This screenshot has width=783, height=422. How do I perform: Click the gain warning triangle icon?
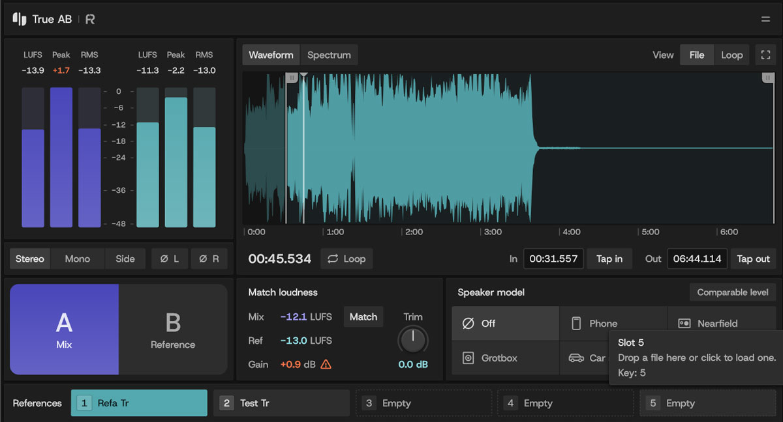(326, 364)
